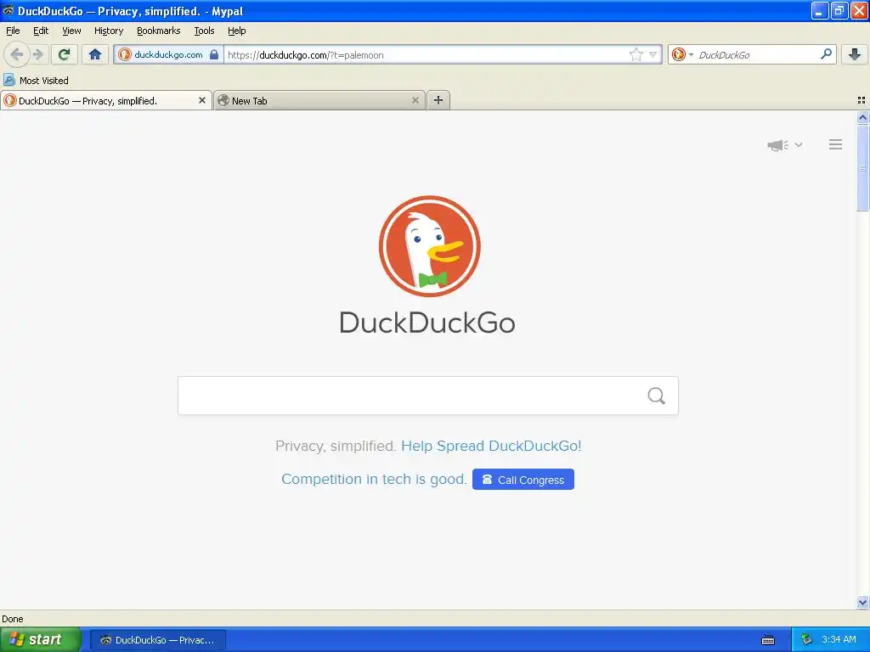Click the DuckDuckGo site identity icon
870x652 pixels.
click(125, 54)
